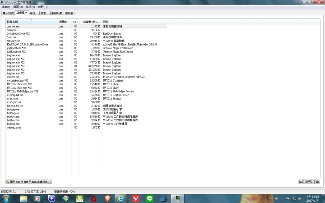This screenshot has height=203, width=325.
Task: Open the 選項(O) menu
Action: pyautogui.click(x=18, y=7)
